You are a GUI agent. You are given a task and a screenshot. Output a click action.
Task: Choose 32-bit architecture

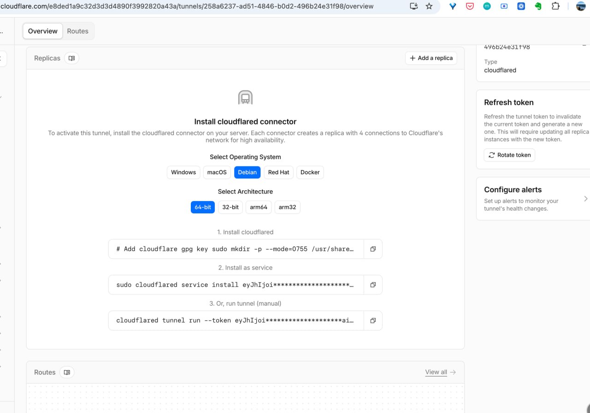[x=230, y=207]
